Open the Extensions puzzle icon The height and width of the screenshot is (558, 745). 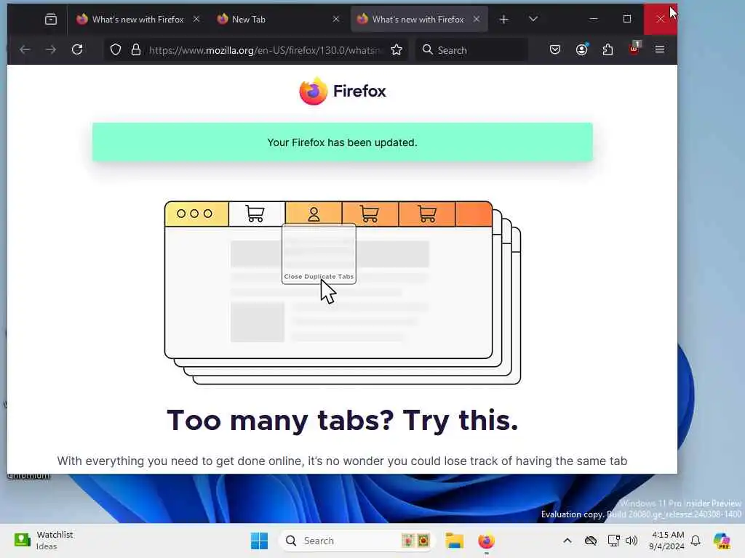[x=607, y=49]
